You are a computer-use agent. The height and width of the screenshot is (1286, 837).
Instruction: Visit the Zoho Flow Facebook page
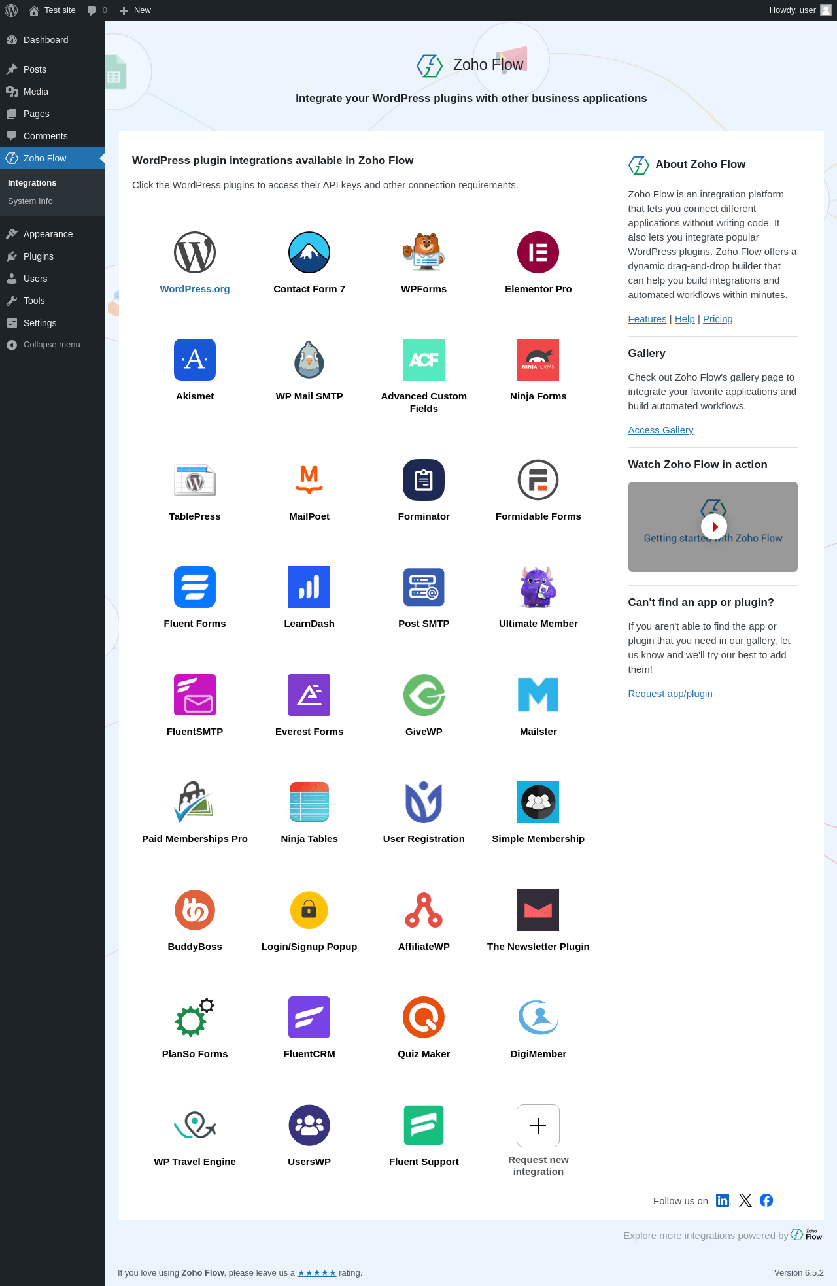(x=766, y=1200)
